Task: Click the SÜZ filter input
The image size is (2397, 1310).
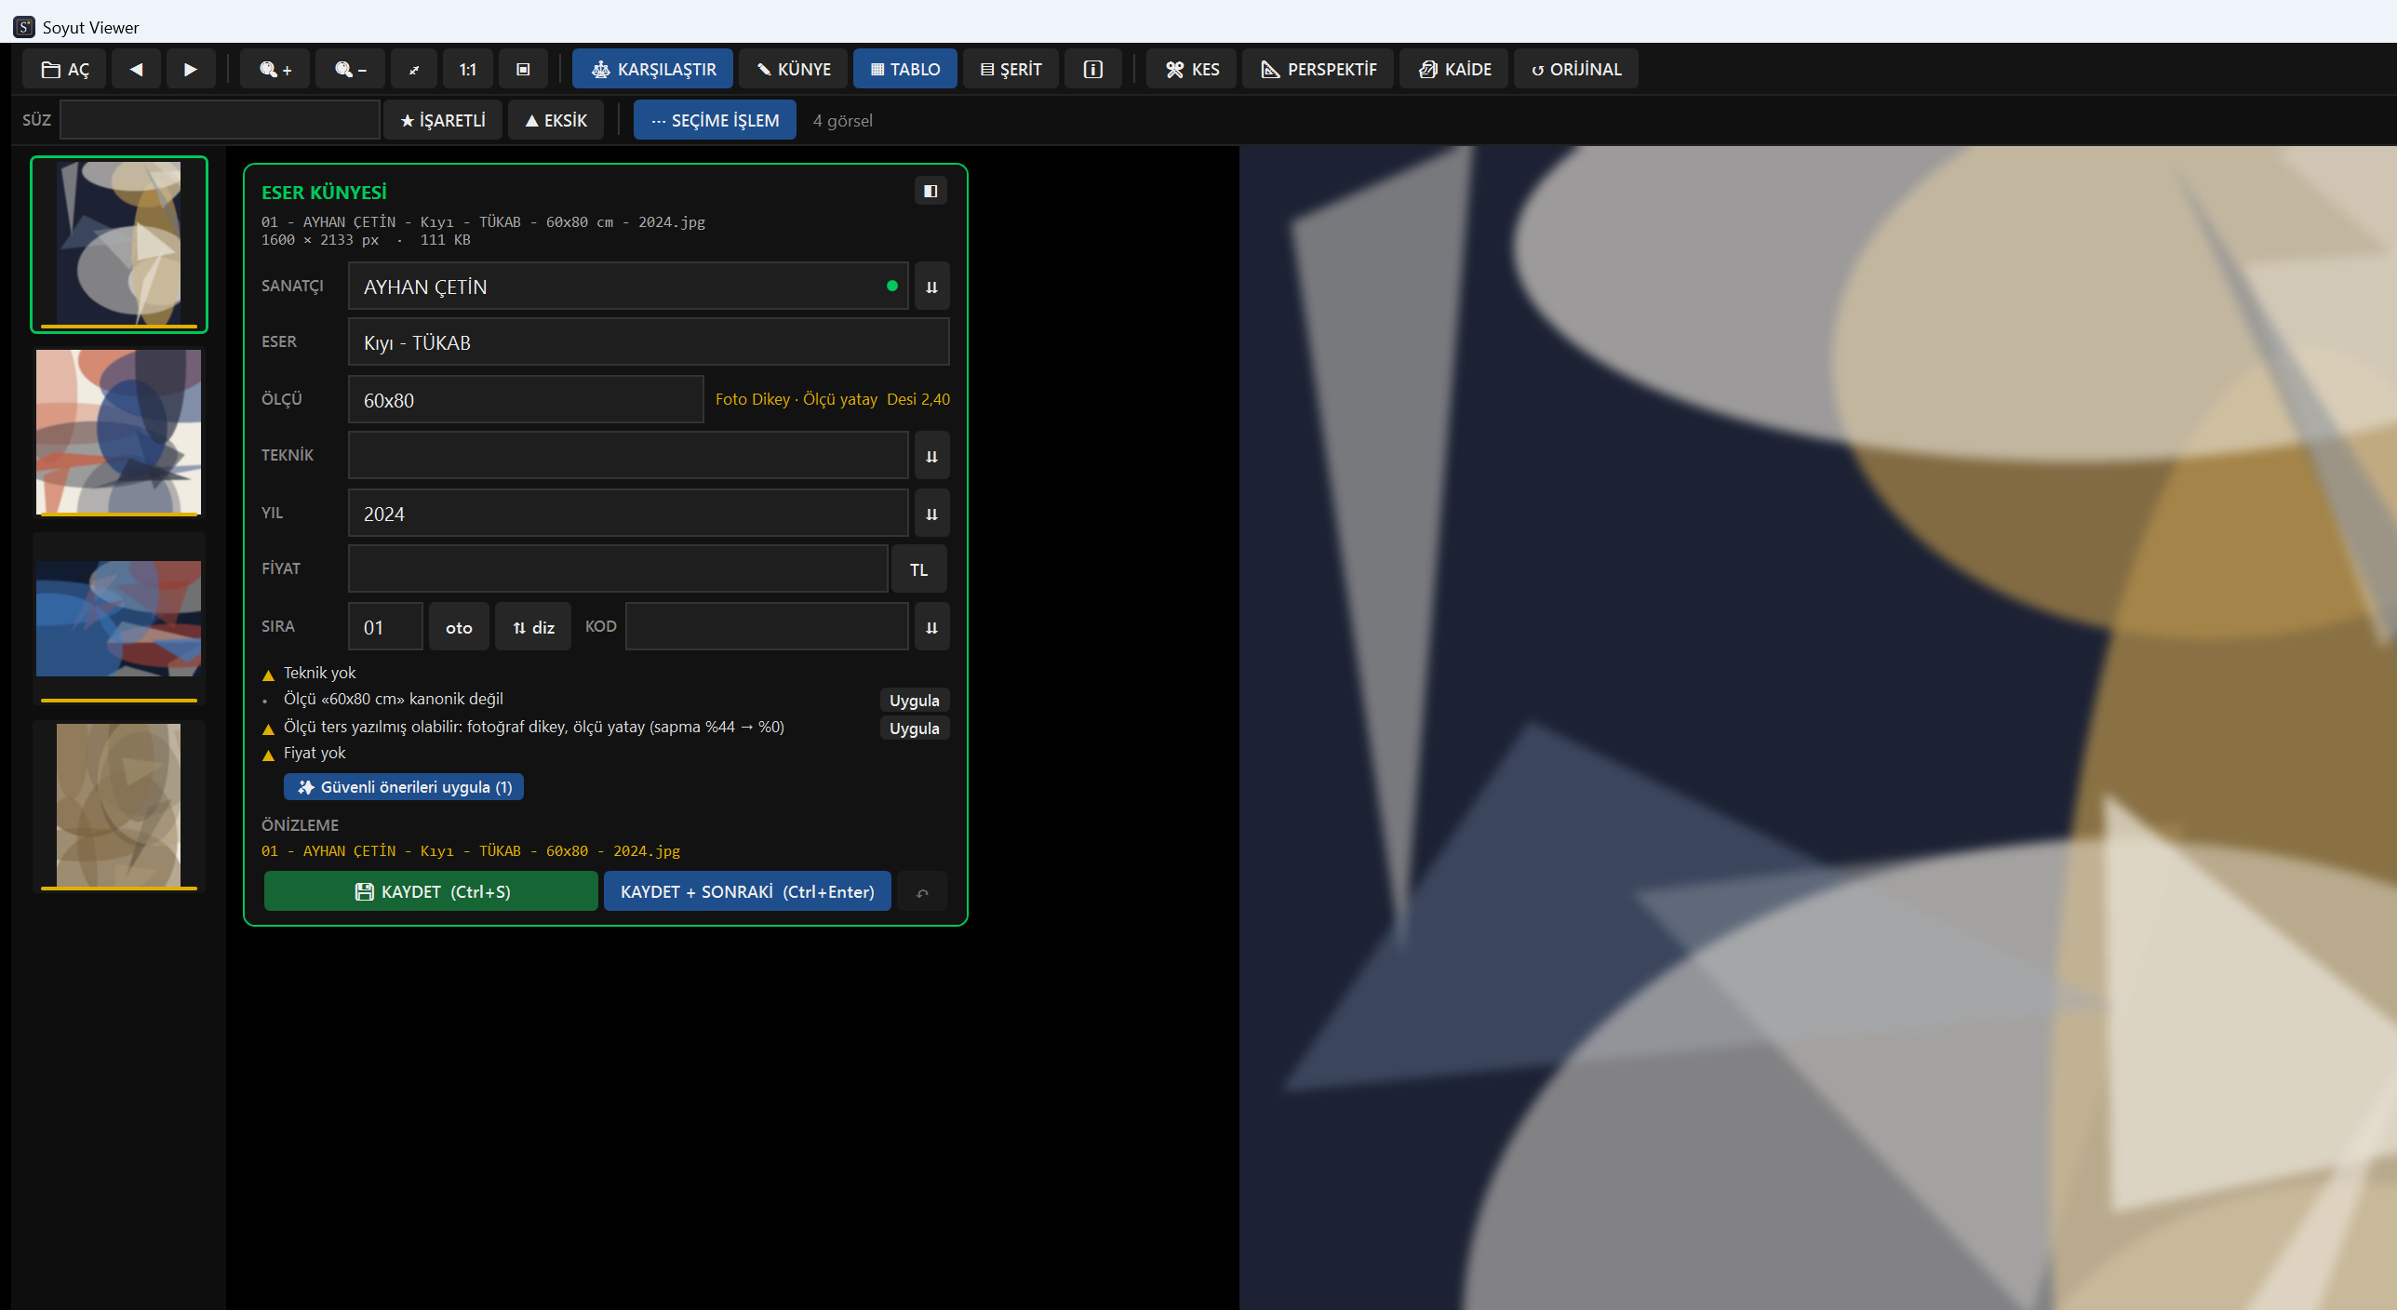Action: (x=220, y=120)
